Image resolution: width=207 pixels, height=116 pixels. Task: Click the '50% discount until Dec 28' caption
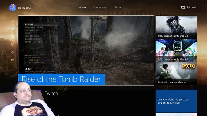(173, 36)
